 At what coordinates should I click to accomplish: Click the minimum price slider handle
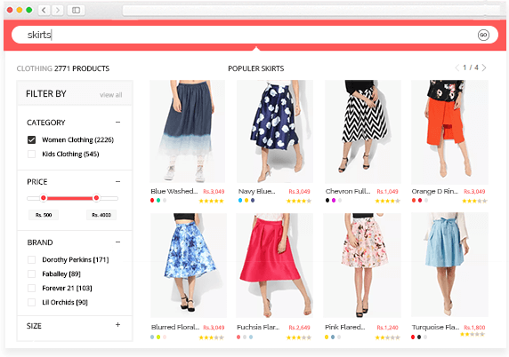pos(44,198)
